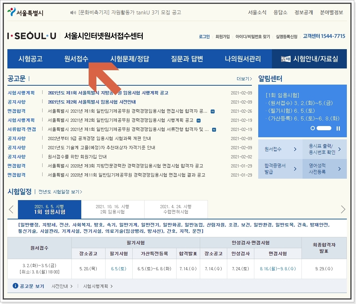Open 전년도 시험일정 보기 link
356x304 pixels.
tap(60, 192)
